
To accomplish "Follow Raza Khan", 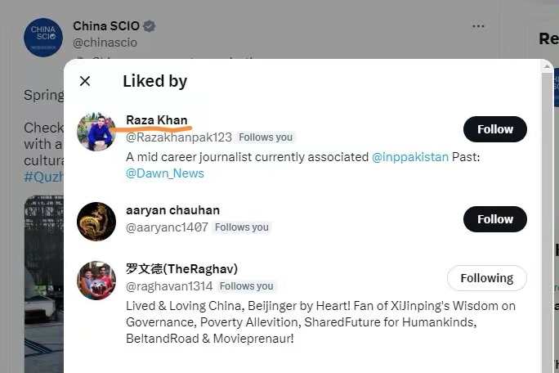I will pos(494,129).
